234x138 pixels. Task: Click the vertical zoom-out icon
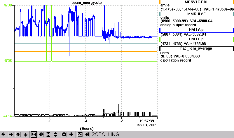(x=56, y=134)
